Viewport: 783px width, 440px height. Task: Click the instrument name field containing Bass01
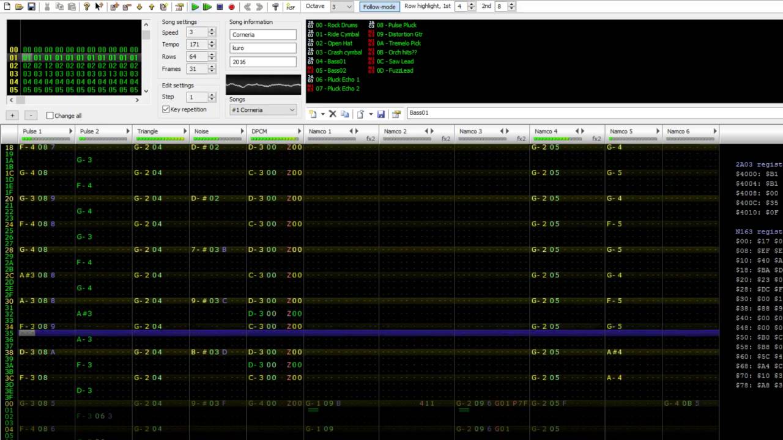[x=595, y=113]
